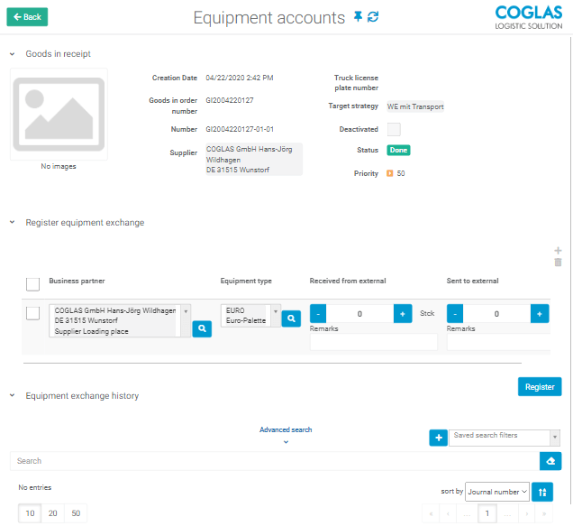Click the pin icon beside Equipment accounts

[x=359, y=17]
